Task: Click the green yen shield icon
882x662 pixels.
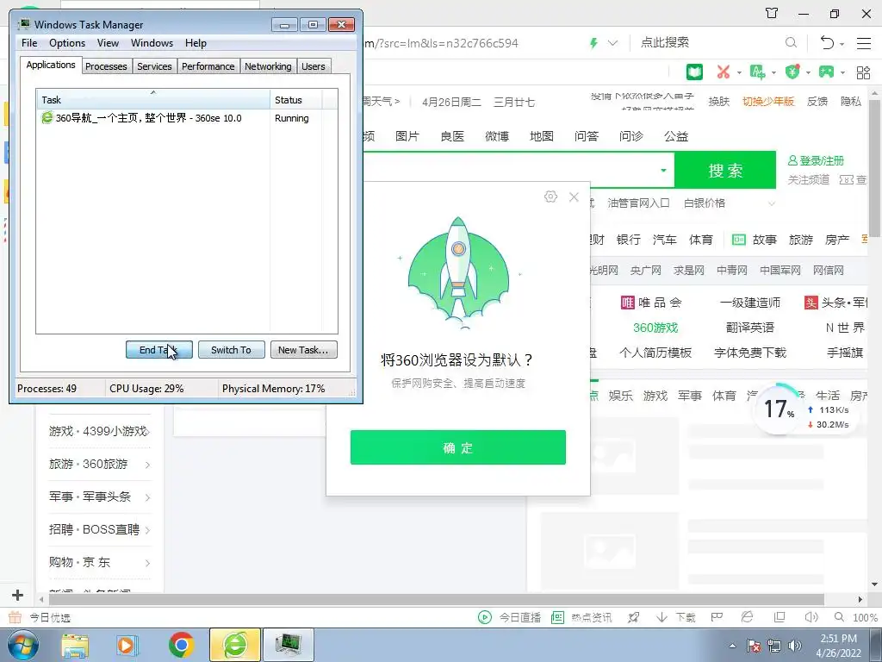Action: coord(792,72)
